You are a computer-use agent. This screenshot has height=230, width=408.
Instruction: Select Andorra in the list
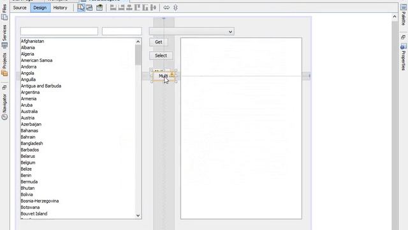29,66
